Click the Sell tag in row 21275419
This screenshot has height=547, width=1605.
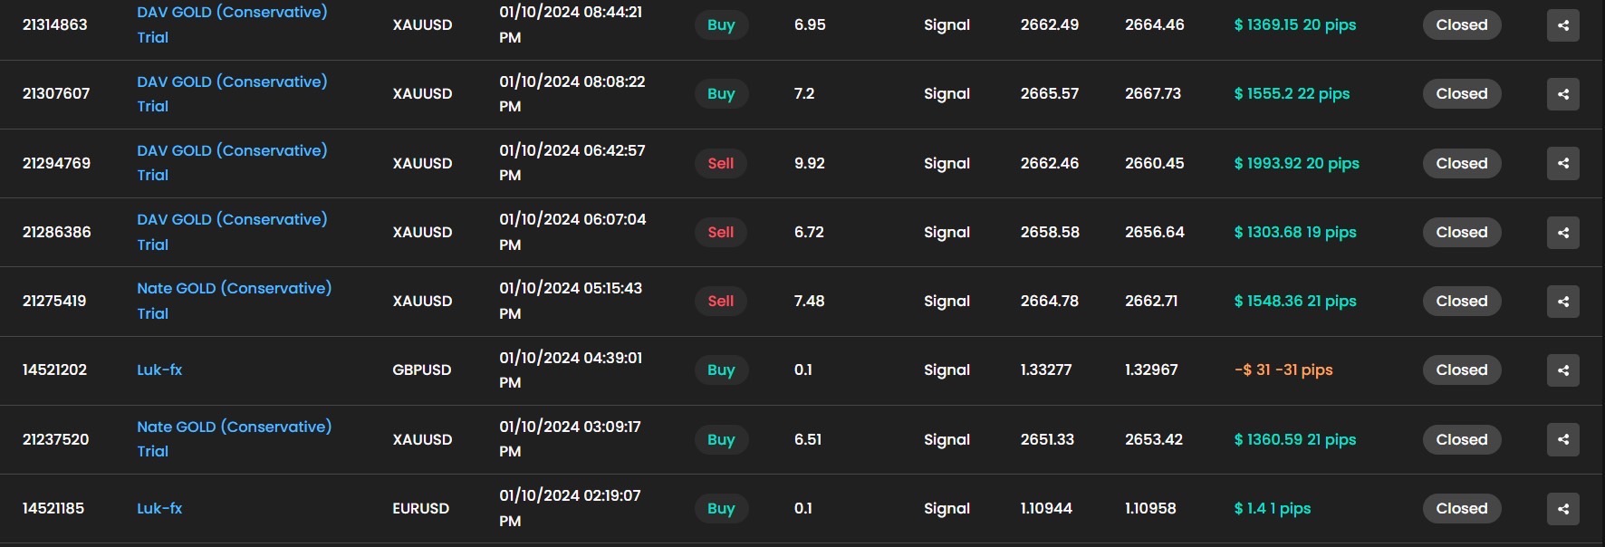pos(720,302)
